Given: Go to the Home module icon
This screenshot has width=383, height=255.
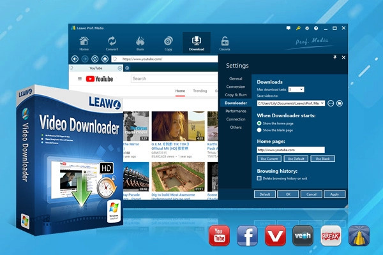Looking at the screenshot, I should pyautogui.click(x=84, y=41).
